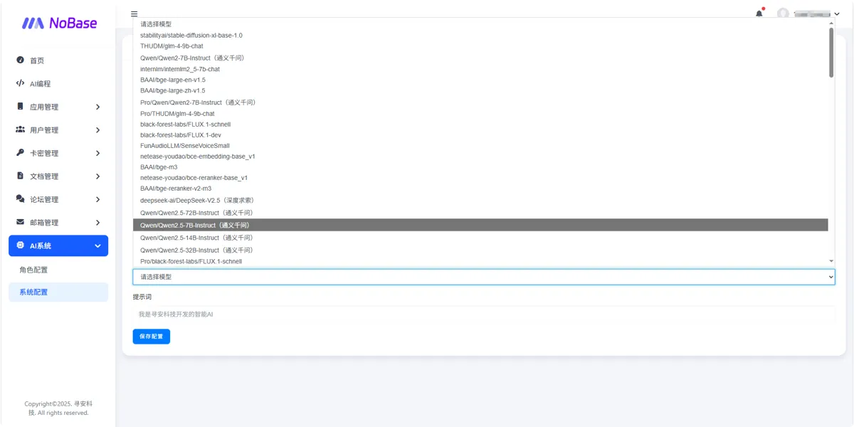Click the 首页 compass icon
854x427 pixels.
pyautogui.click(x=20, y=60)
